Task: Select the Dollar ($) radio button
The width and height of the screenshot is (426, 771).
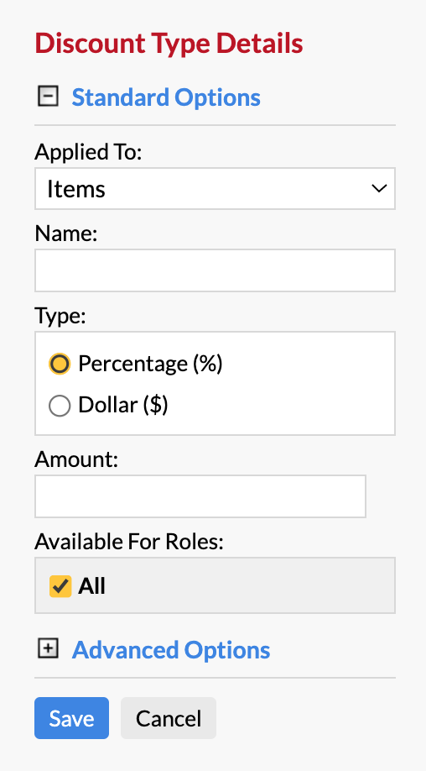Action: click(x=60, y=406)
